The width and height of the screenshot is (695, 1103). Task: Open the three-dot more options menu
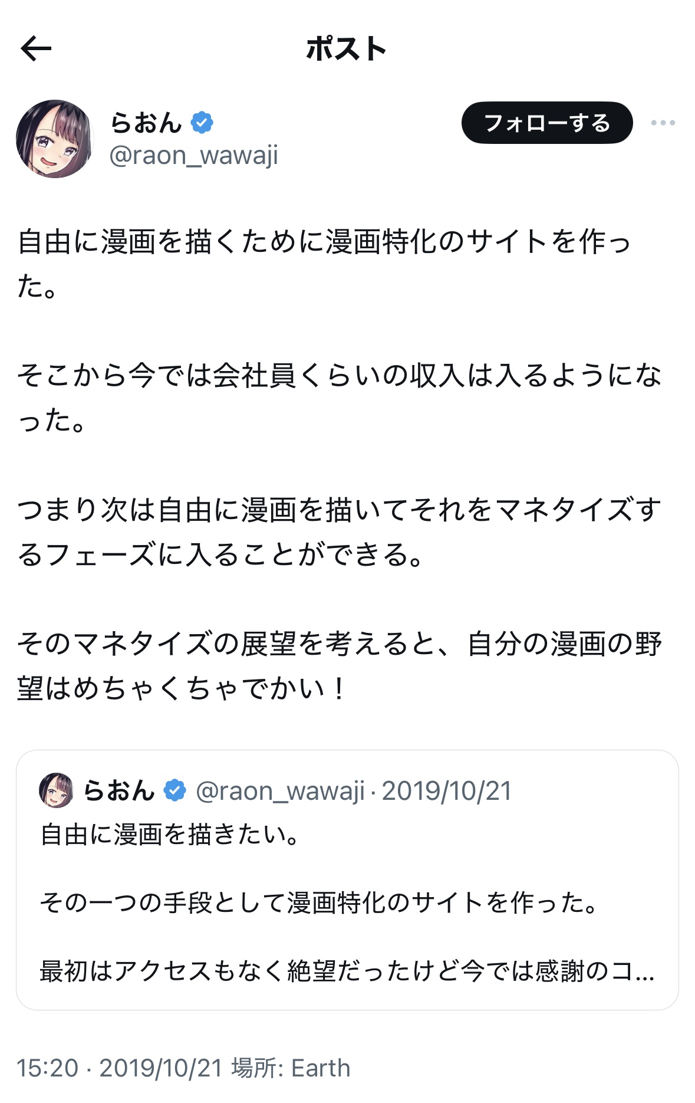tap(663, 123)
